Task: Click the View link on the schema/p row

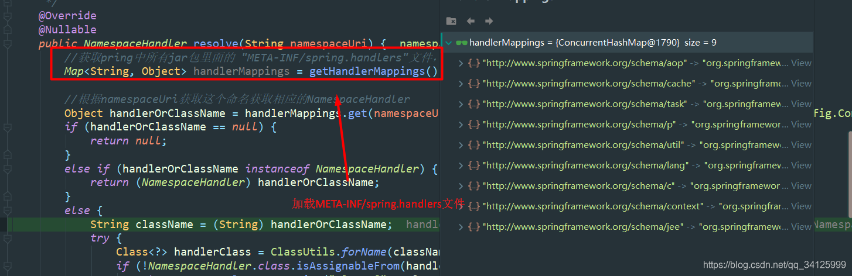Action: (801, 125)
